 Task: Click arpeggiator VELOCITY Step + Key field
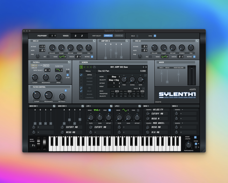114,80
